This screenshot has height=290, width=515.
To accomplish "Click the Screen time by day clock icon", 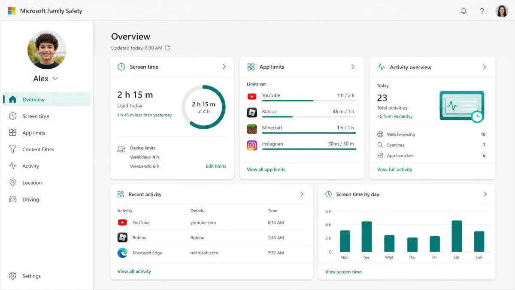I will pos(329,194).
